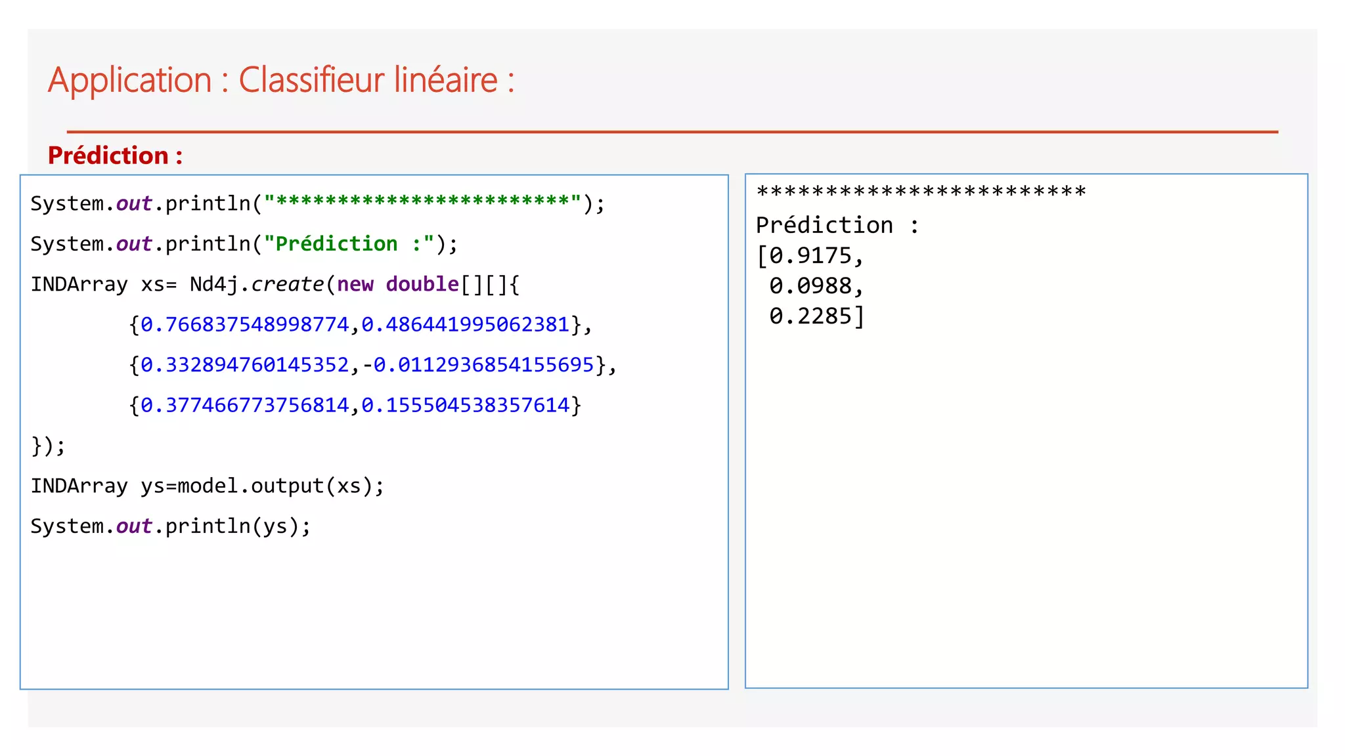
Task: Click the output value 0.0988
Action: click(810, 286)
